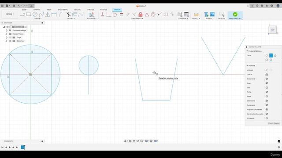Select the Offset tool in Modify
The width and height of the screenshot is (282, 158).
[x=74, y=14]
